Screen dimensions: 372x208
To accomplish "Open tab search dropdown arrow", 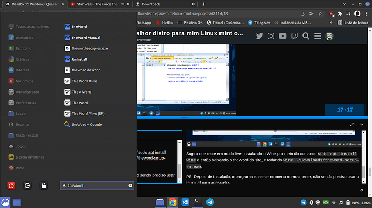I will 345,4.
